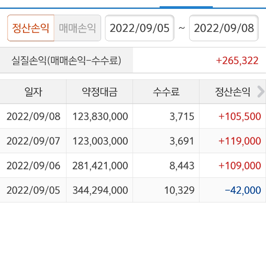
Task: Click the 약정대금 column header
Action: tap(100, 92)
